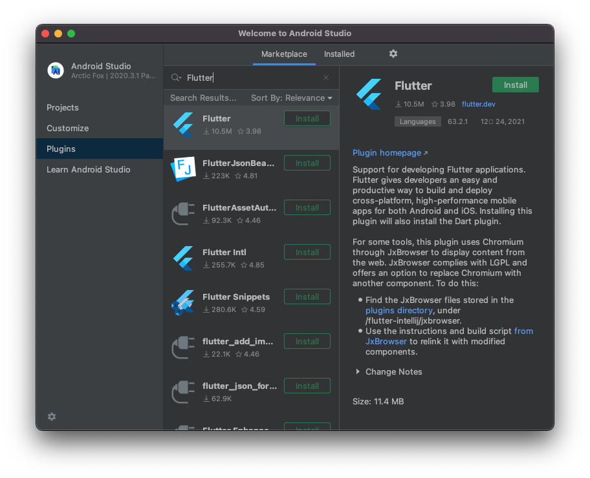The width and height of the screenshot is (590, 478).
Task: Select the flutter_add_im... result name
Action: click(238, 342)
